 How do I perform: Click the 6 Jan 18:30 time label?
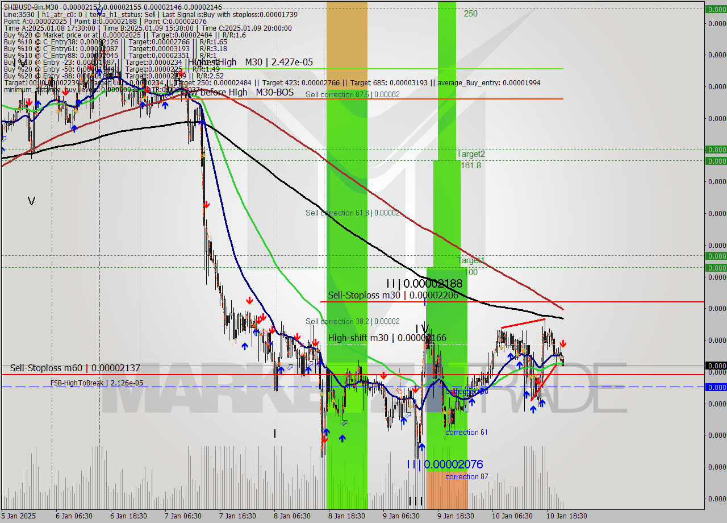pos(128,516)
